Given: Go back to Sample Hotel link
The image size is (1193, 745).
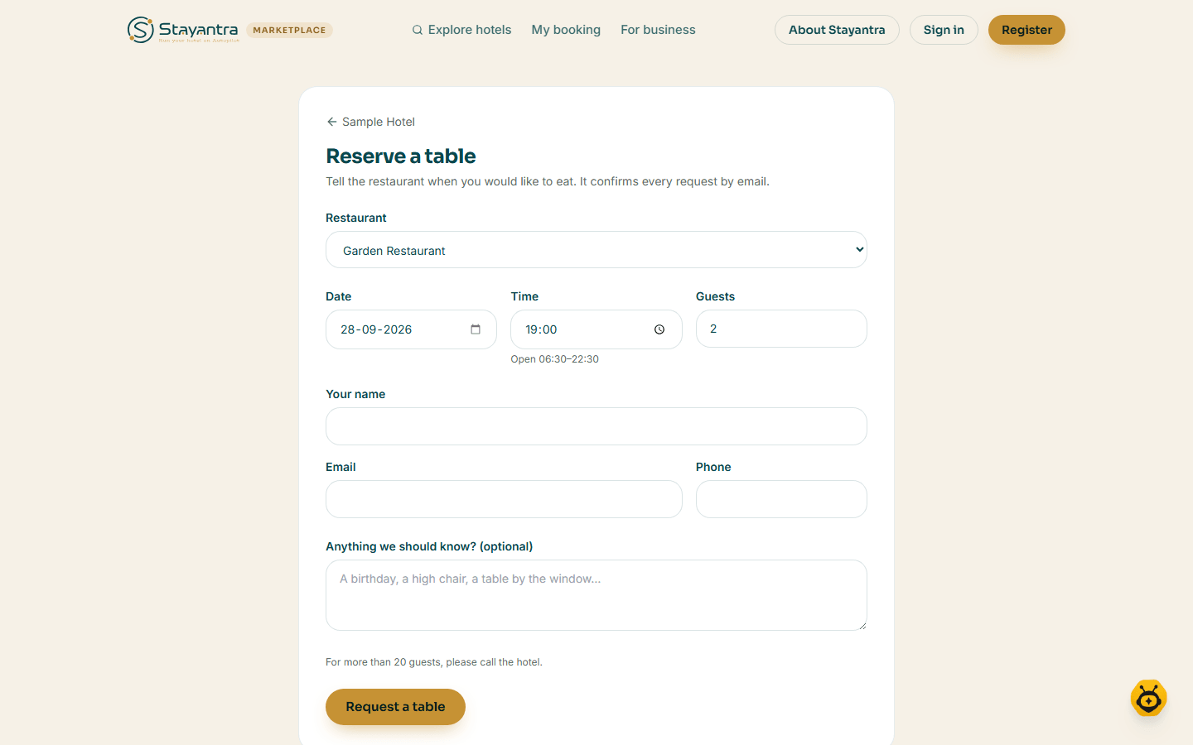Looking at the screenshot, I should (x=370, y=122).
